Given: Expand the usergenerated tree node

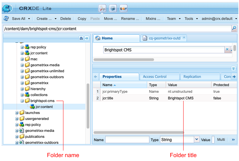Looking at the screenshot, I should pyautogui.click(x=17, y=119).
